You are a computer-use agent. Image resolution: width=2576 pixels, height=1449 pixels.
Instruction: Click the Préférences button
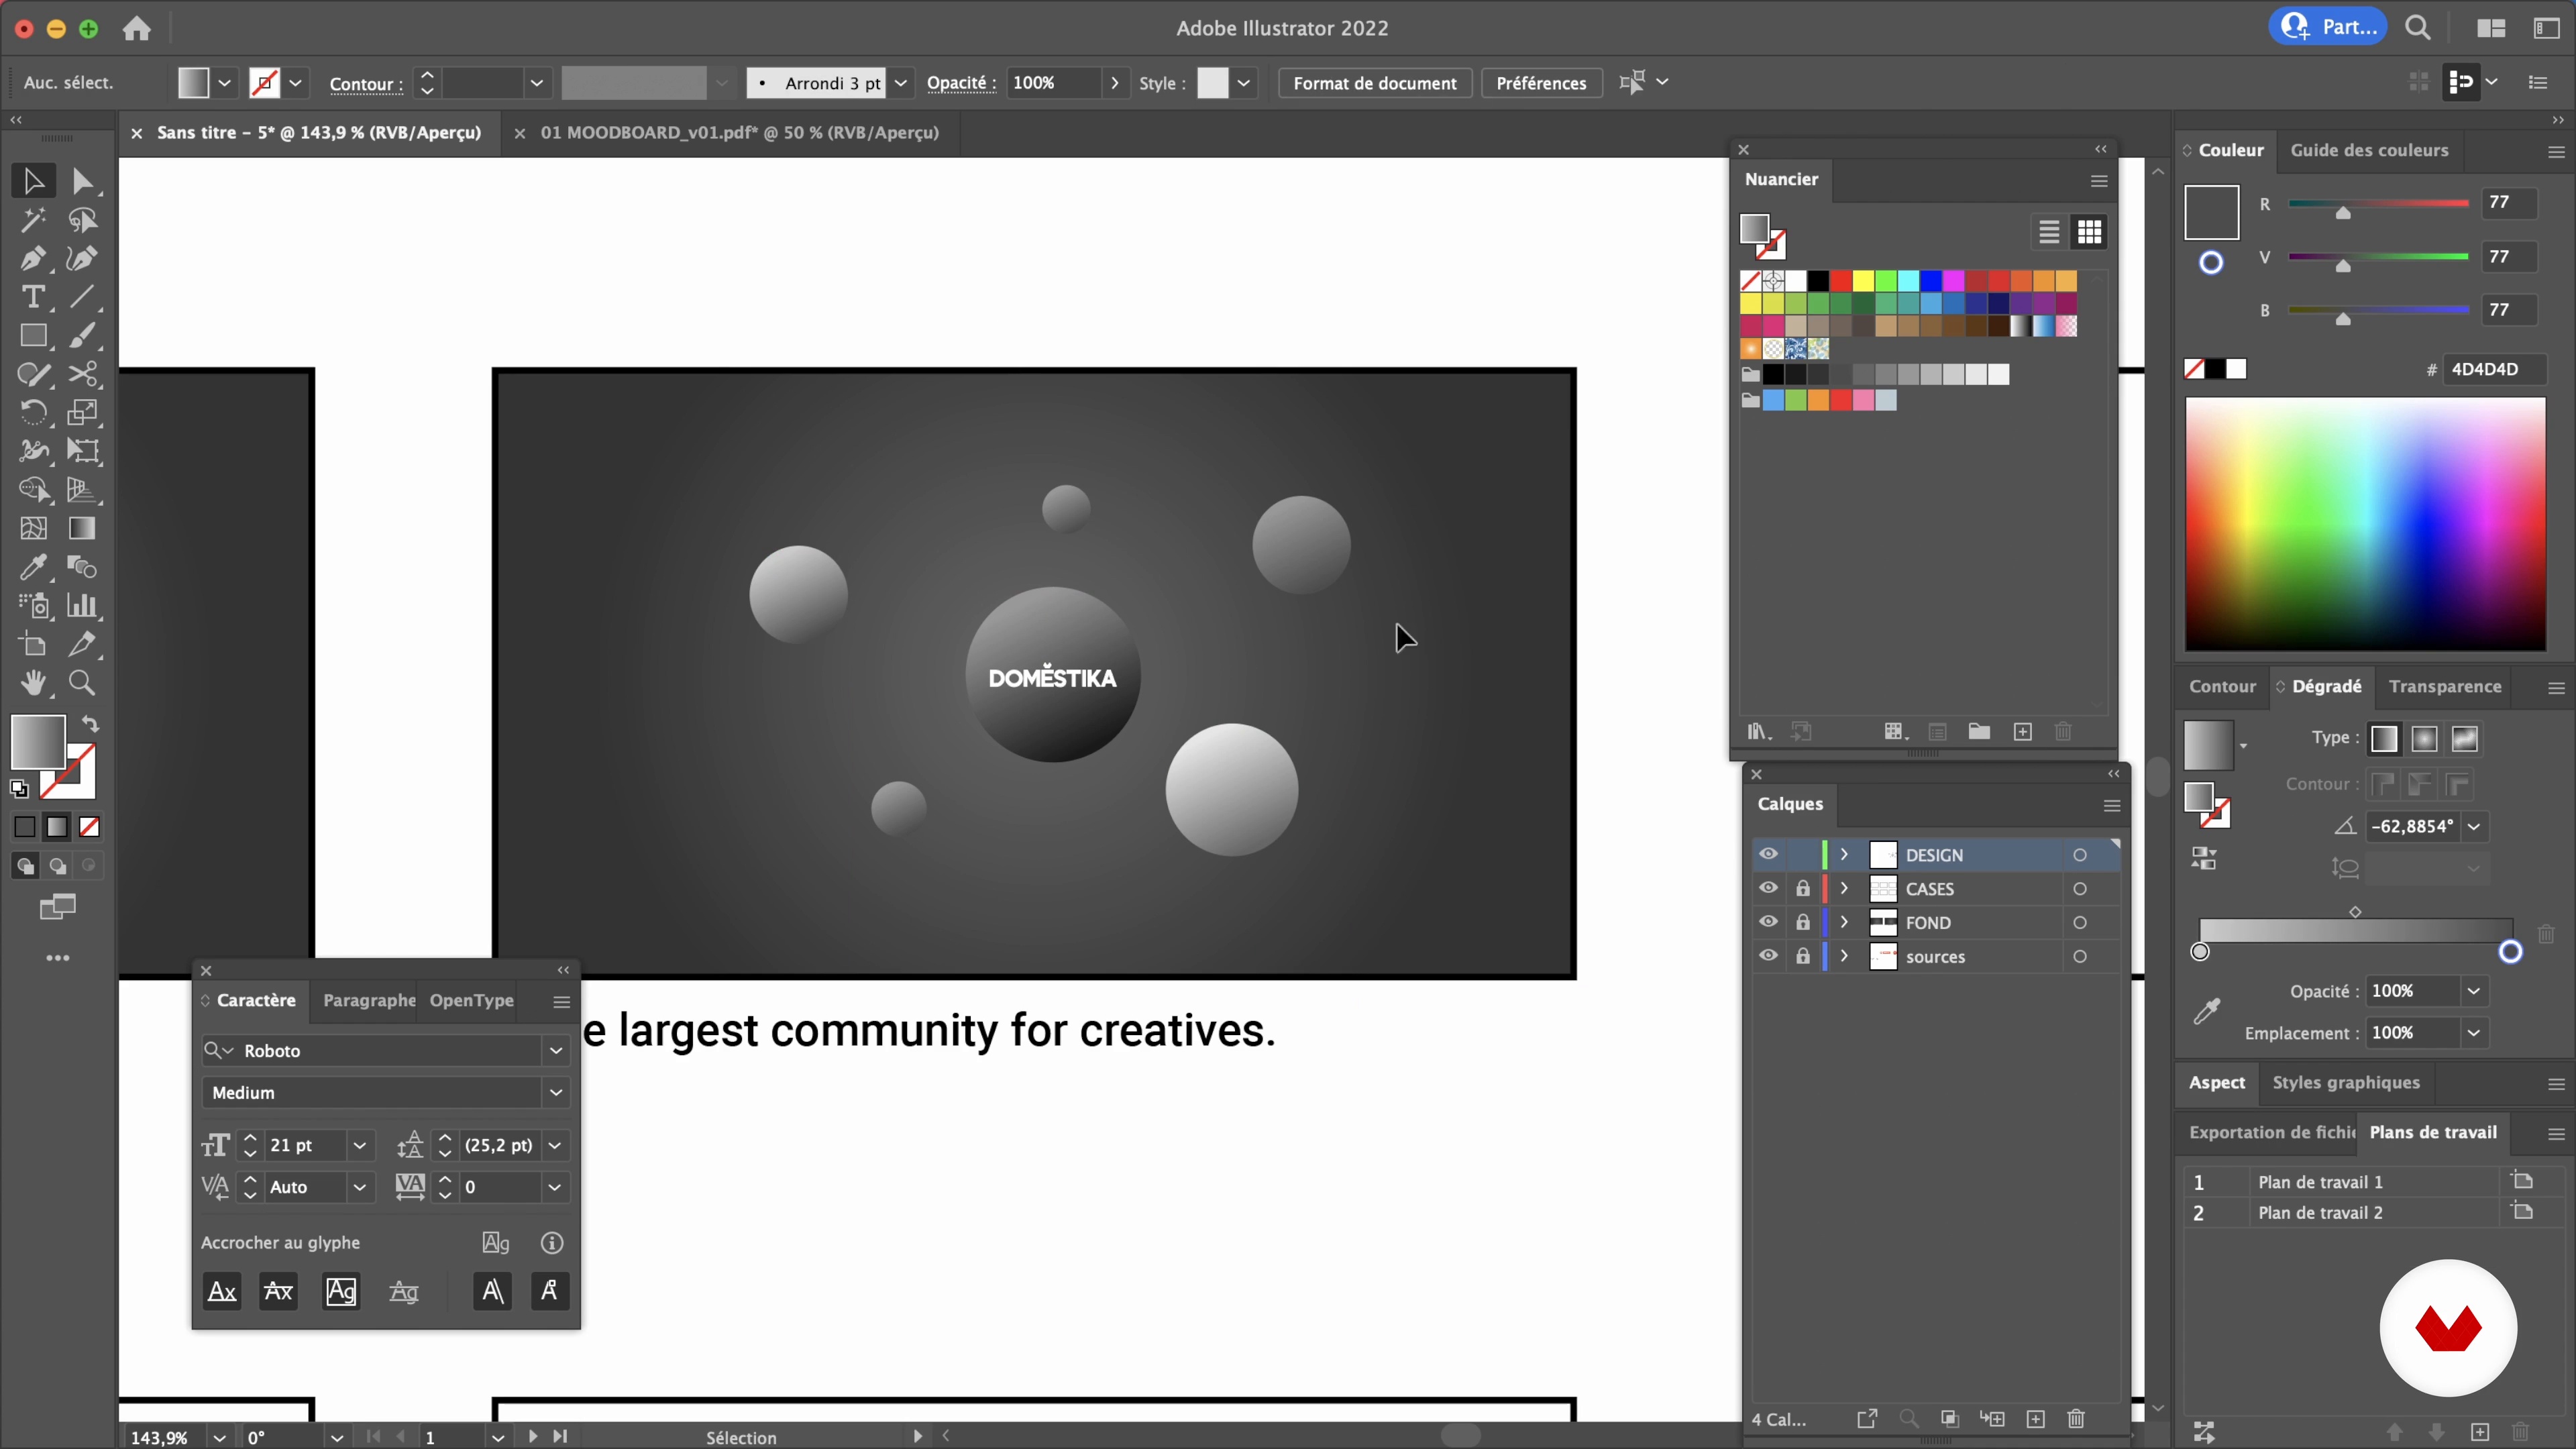click(x=1541, y=83)
